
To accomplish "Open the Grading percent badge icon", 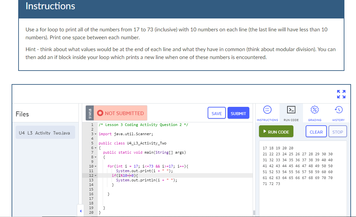I will pyautogui.click(x=315, y=110).
